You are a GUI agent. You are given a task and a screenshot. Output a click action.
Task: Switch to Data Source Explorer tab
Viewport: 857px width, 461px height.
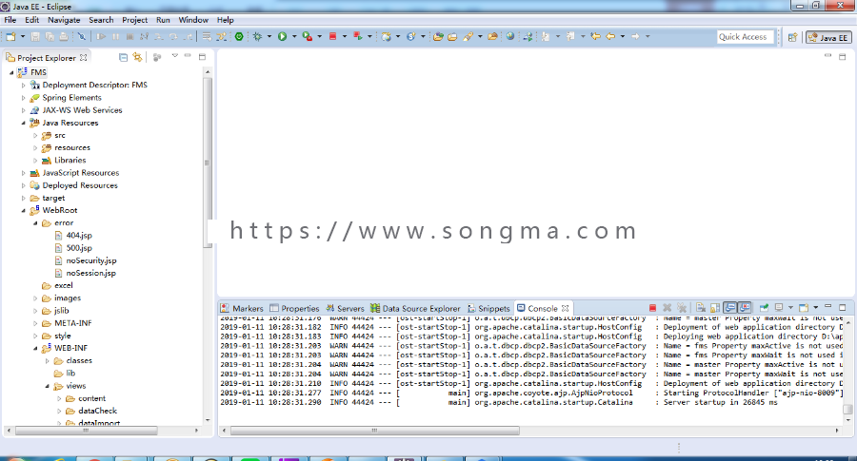coord(415,308)
